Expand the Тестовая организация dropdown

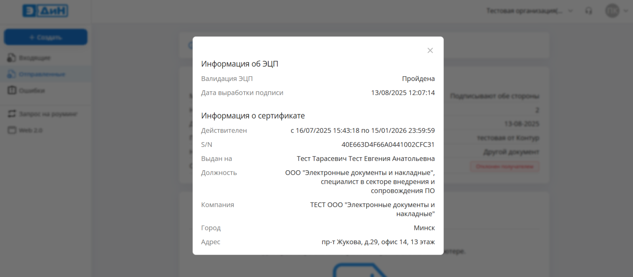point(570,11)
